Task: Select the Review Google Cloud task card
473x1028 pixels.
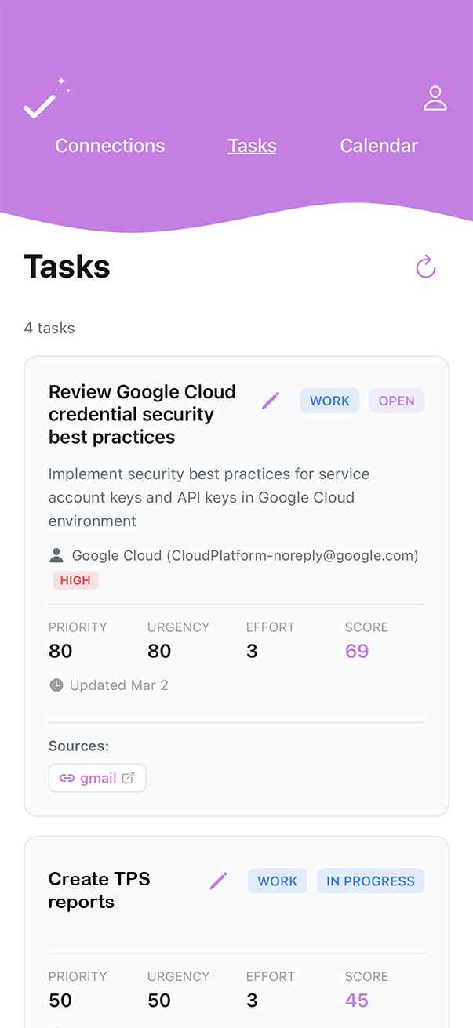Action: pyautogui.click(x=142, y=414)
